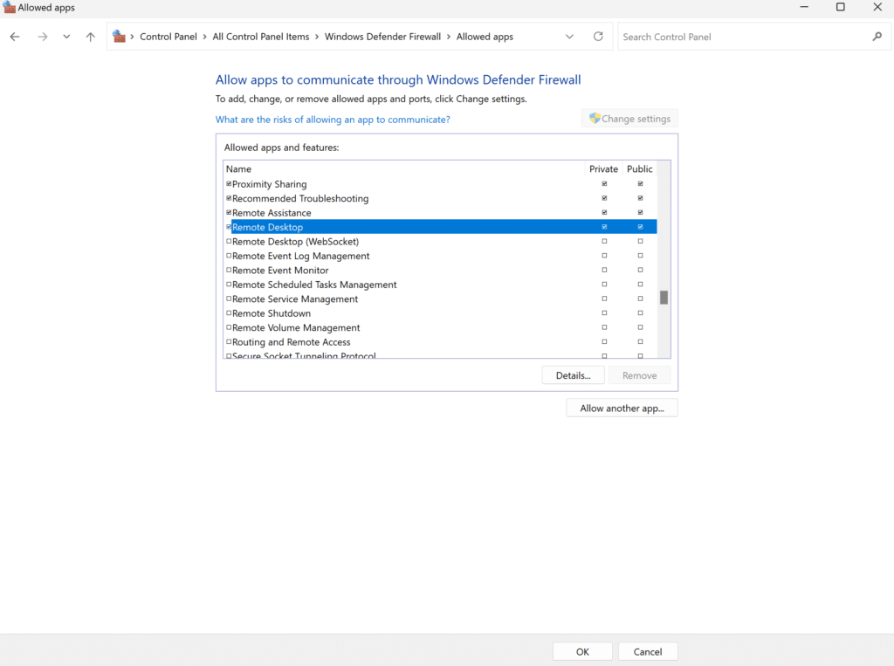Click the Allow another app button
Image resolution: width=894 pixels, height=666 pixels.
coord(622,408)
